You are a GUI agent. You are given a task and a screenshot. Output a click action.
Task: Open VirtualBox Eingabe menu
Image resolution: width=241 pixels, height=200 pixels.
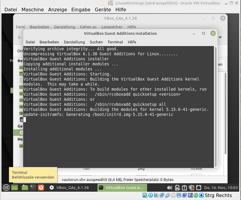pos(81,10)
